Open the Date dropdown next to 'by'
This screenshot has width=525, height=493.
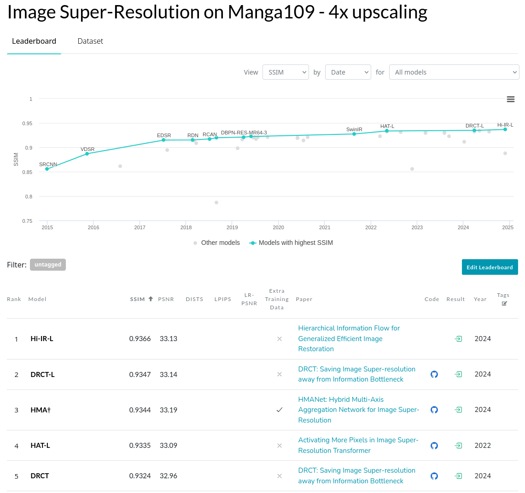(x=348, y=72)
